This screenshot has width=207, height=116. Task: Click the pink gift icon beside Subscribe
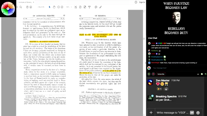point(153,74)
